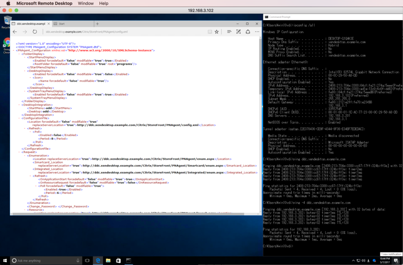Collapse the Icon XML node
This screenshot has height=265, width=403.
(31, 77)
